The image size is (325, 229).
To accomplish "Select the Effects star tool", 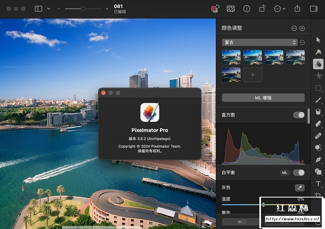I will point(318,76).
